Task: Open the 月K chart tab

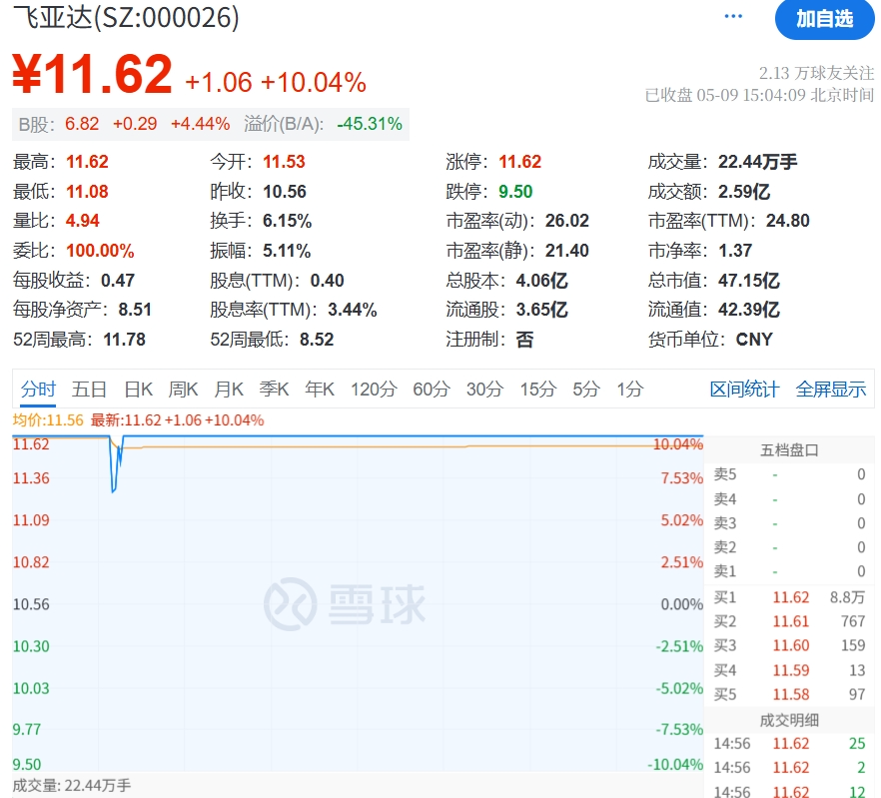Action: point(229,389)
